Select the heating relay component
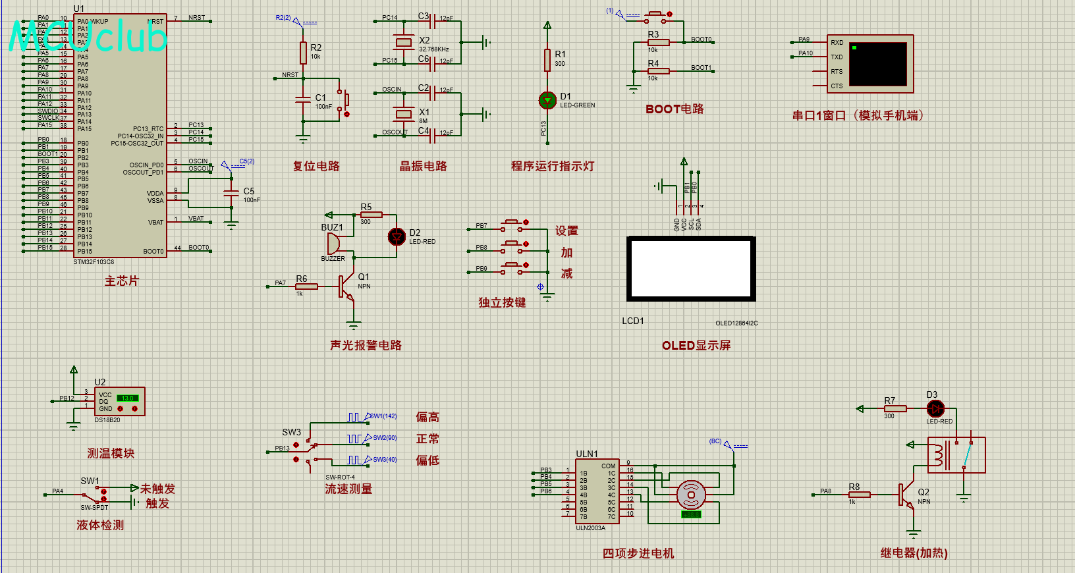1075x573 pixels. 956,455
